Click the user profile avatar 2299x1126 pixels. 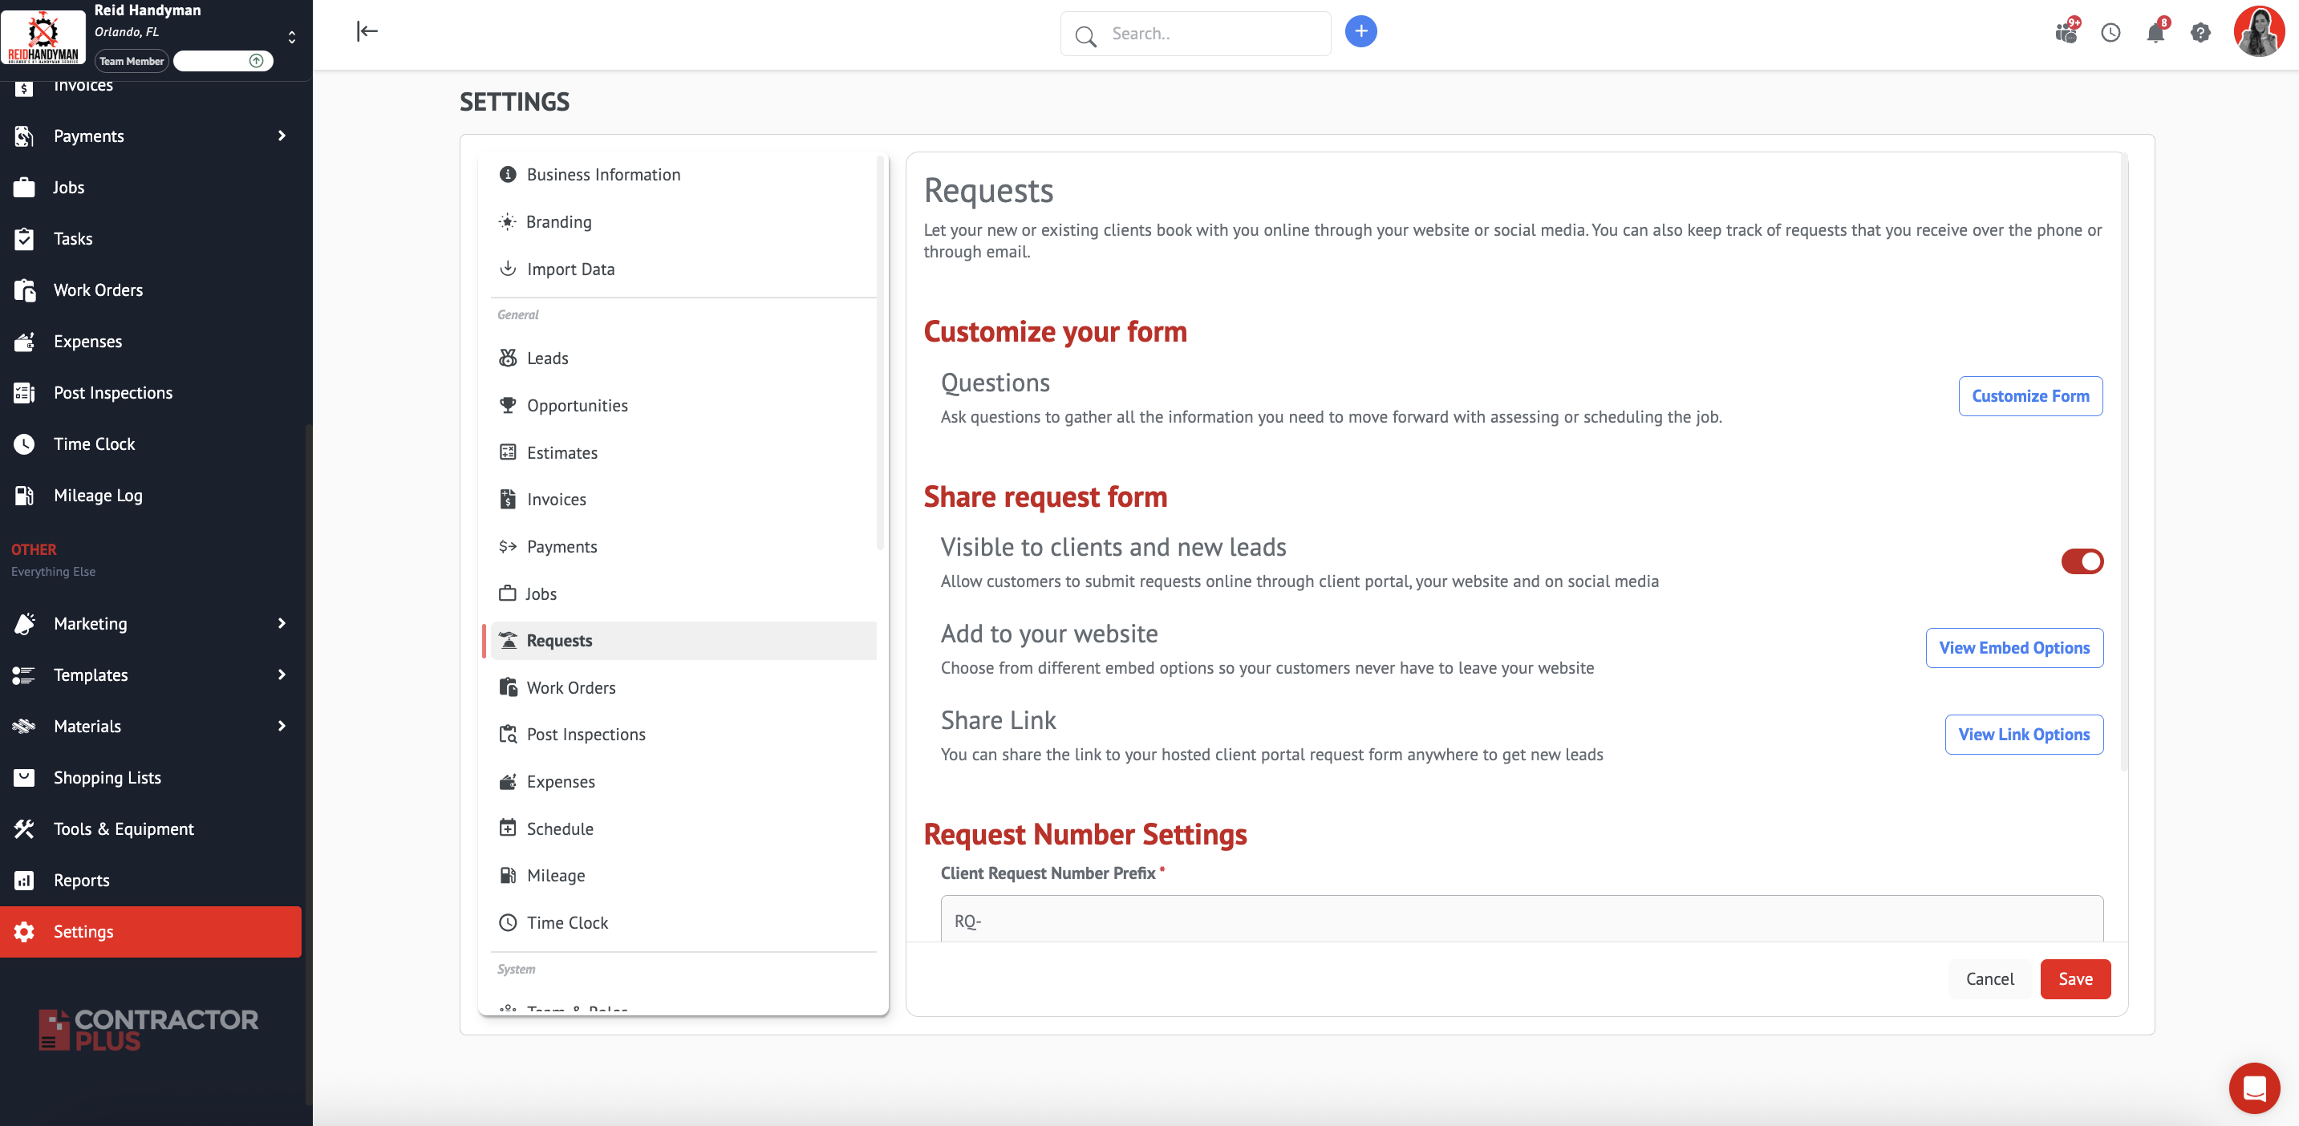tap(2258, 32)
